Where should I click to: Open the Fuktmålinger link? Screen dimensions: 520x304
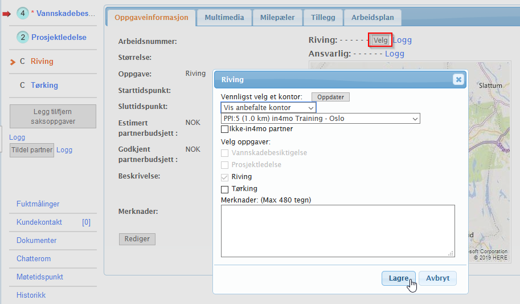(x=38, y=204)
